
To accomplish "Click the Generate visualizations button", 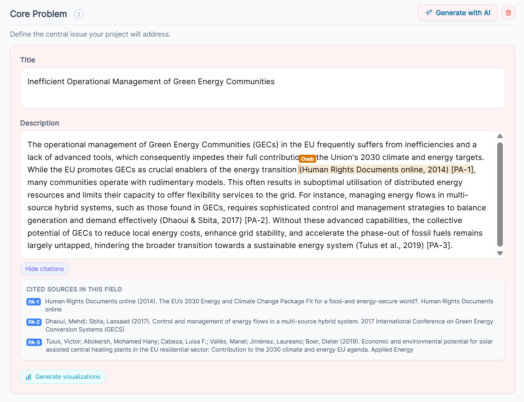I will 63,377.
